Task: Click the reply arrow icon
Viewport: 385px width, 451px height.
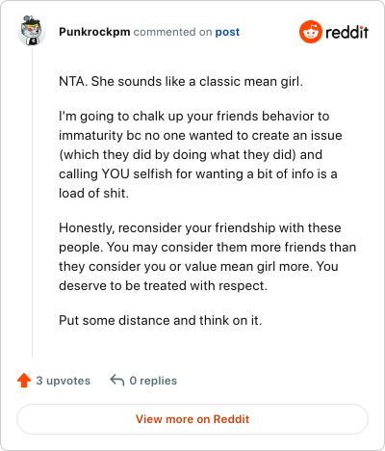Action: pyautogui.click(x=117, y=381)
